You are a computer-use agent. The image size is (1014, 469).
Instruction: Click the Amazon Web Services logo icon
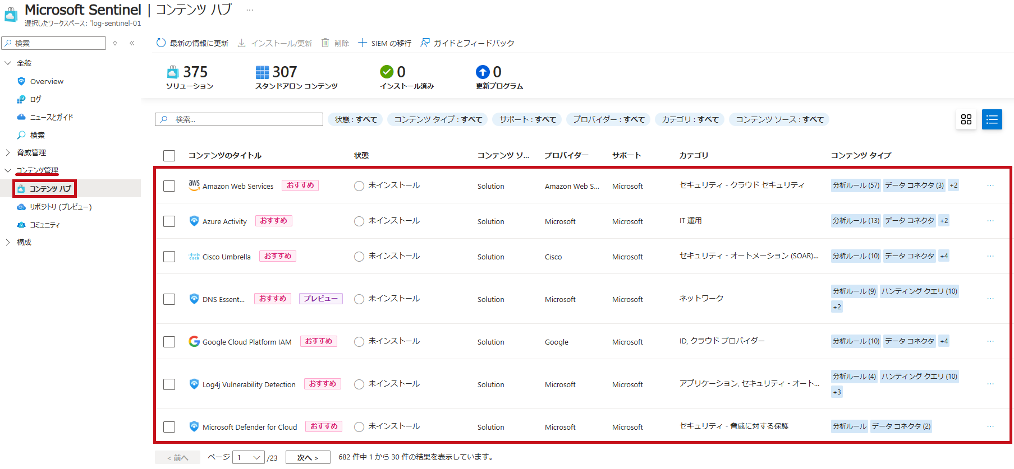click(x=194, y=185)
